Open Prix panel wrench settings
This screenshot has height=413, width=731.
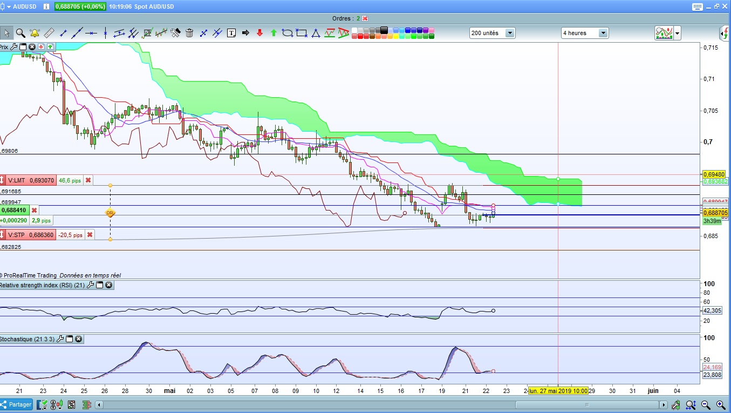14,47
